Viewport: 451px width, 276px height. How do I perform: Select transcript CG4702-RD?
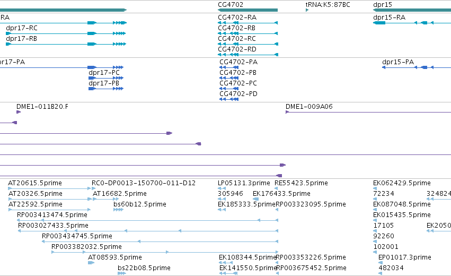(237, 49)
